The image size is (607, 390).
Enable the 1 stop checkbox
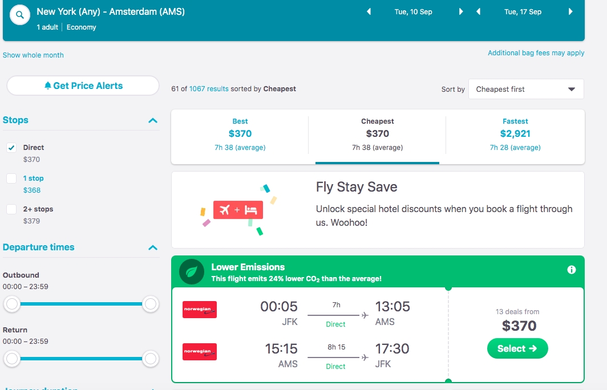11,178
